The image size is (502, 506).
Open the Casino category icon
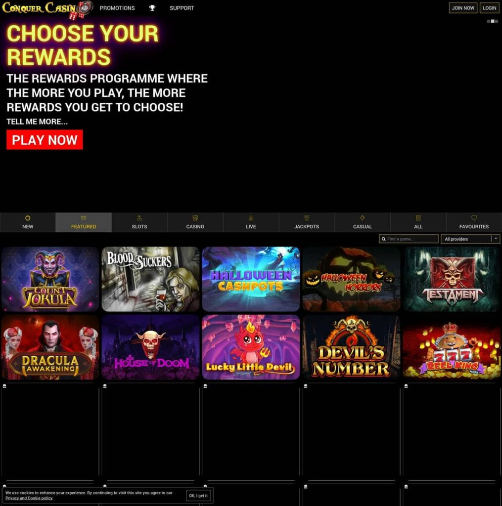195,218
